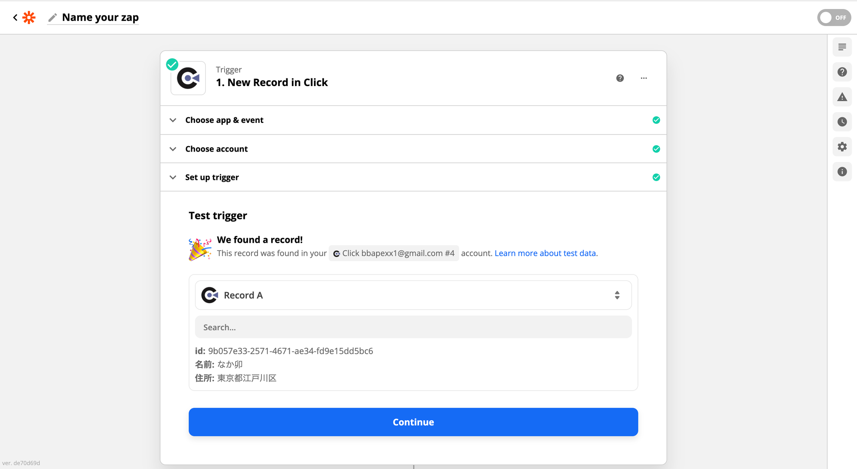Click the party popper celebration icon

coord(200,249)
